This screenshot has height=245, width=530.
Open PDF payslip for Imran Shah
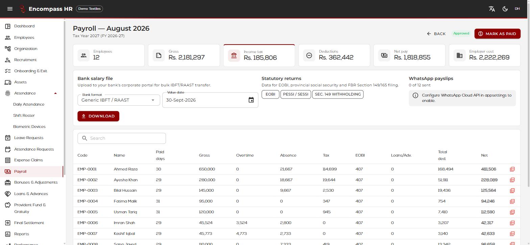(512, 223)
